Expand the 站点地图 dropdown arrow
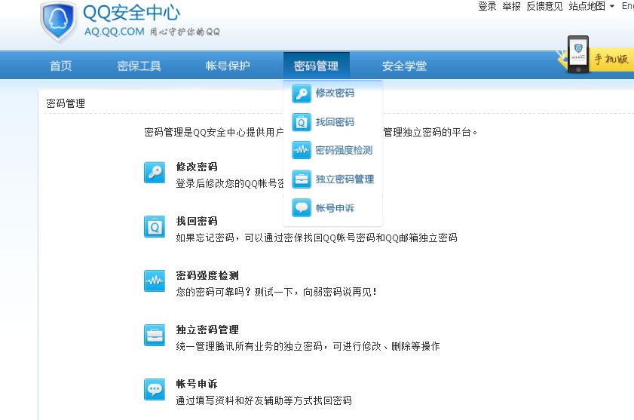The height and width of the screenshot is (420, 634). pyautogui.click(x=612, y=6)
